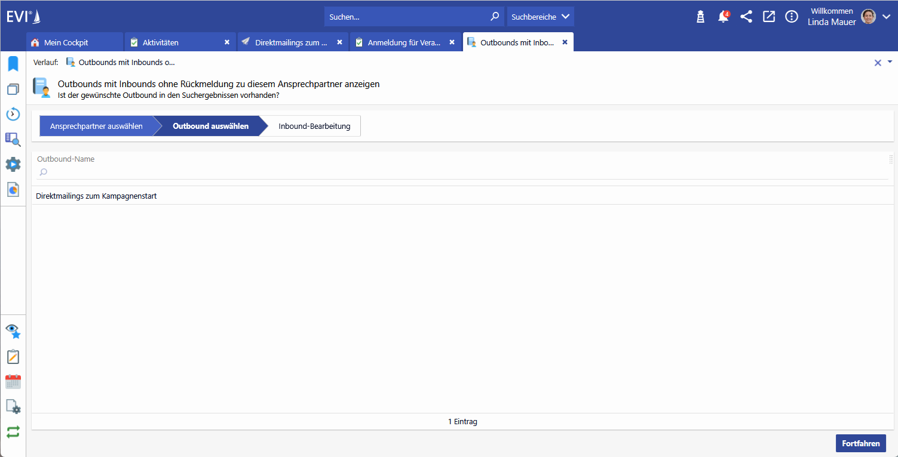The image size is (898, 457).
Task: Open the history clock icon in sidebar
Action: [13, 114]
